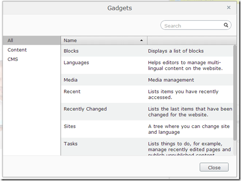Select 'Displays a list of blocks' description
This screenshot has width=241, height=181.
[176, 51]
